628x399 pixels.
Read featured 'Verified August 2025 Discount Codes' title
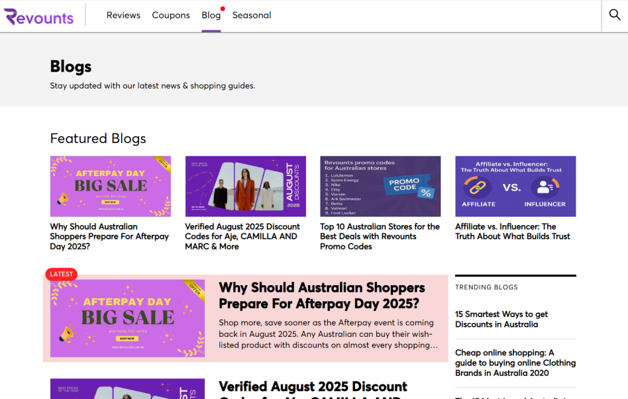(x=242, y=236)
